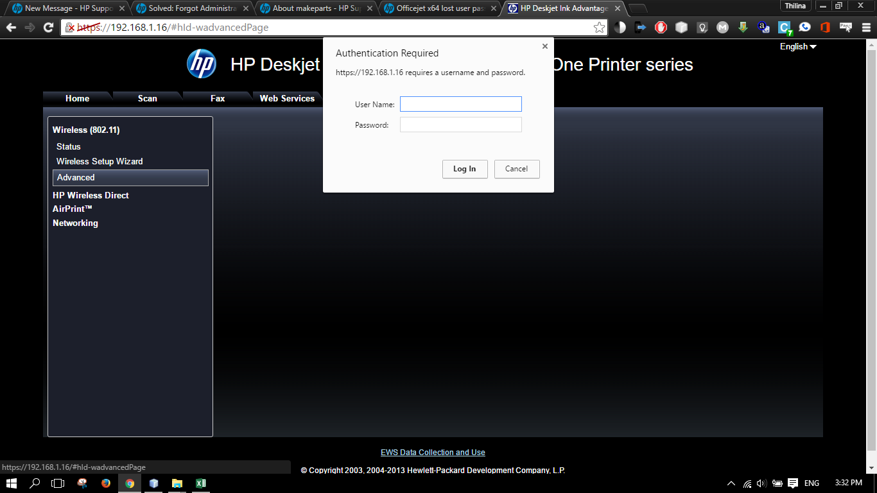The width and height of the screenshot is (877, 493).
Task: Open the Scan tab
Action: click(147, 98)
